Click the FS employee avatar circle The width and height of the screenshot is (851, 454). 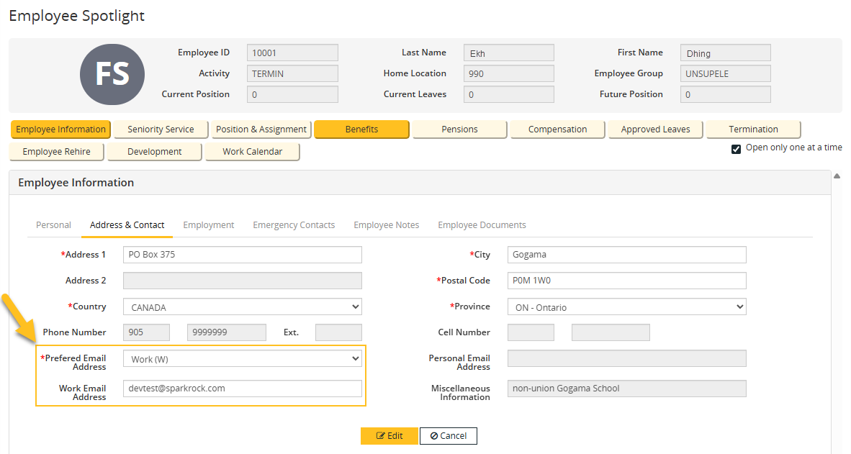point(112,74)
